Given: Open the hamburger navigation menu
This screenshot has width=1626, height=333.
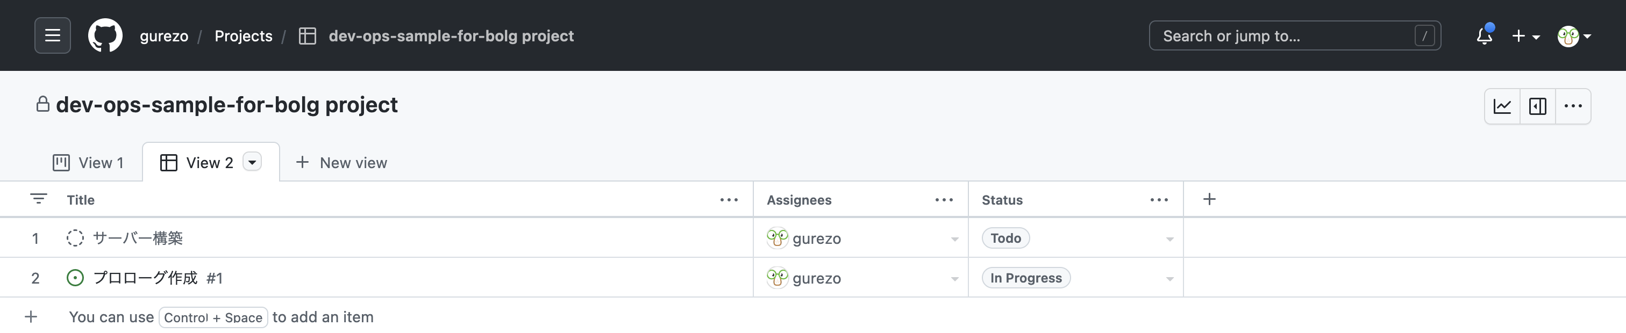Looking at the screenshot, I should [x=52, y=35].
